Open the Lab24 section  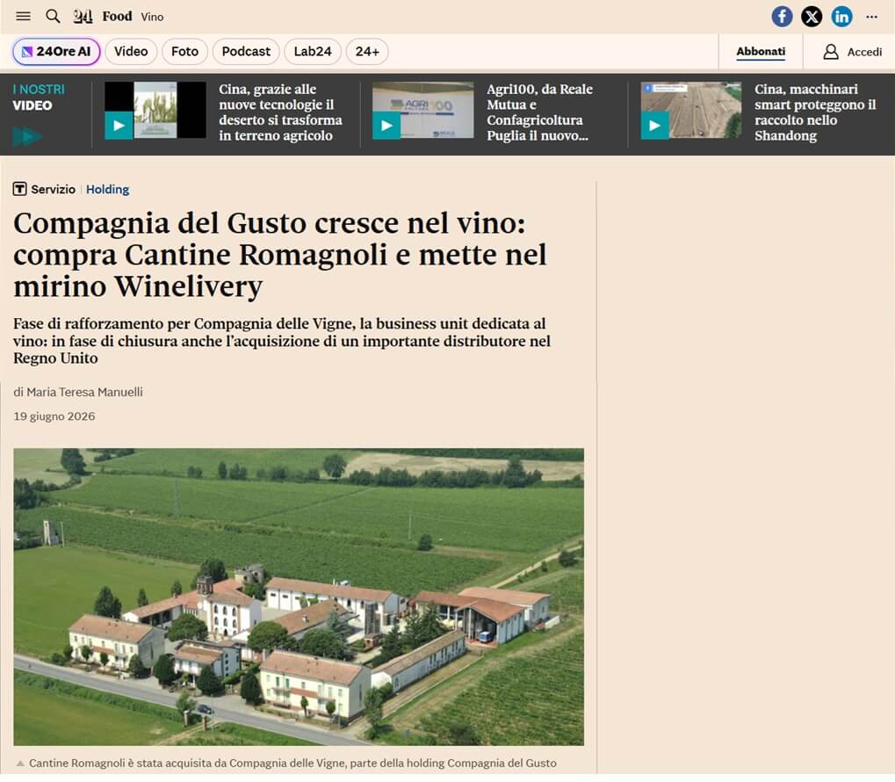click(312, 52)
